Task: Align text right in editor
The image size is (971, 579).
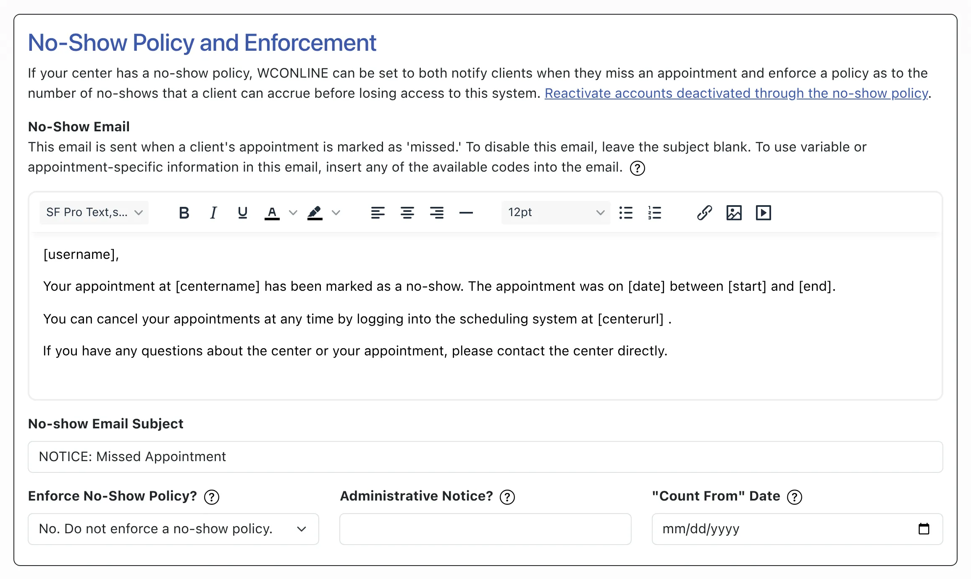Action: pos(437,213)
